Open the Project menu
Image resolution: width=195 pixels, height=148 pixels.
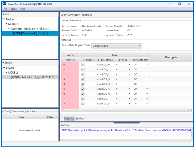point(13,9)
